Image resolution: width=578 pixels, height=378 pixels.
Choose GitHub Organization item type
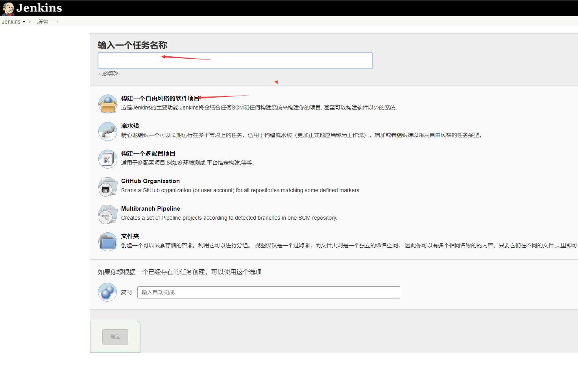150,181
